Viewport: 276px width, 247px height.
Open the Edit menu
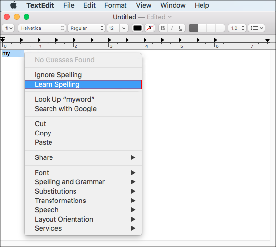pos(89,5)
